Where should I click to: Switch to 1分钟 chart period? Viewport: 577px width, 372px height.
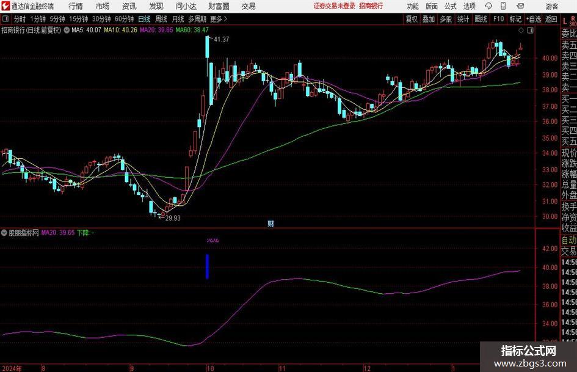37,19
